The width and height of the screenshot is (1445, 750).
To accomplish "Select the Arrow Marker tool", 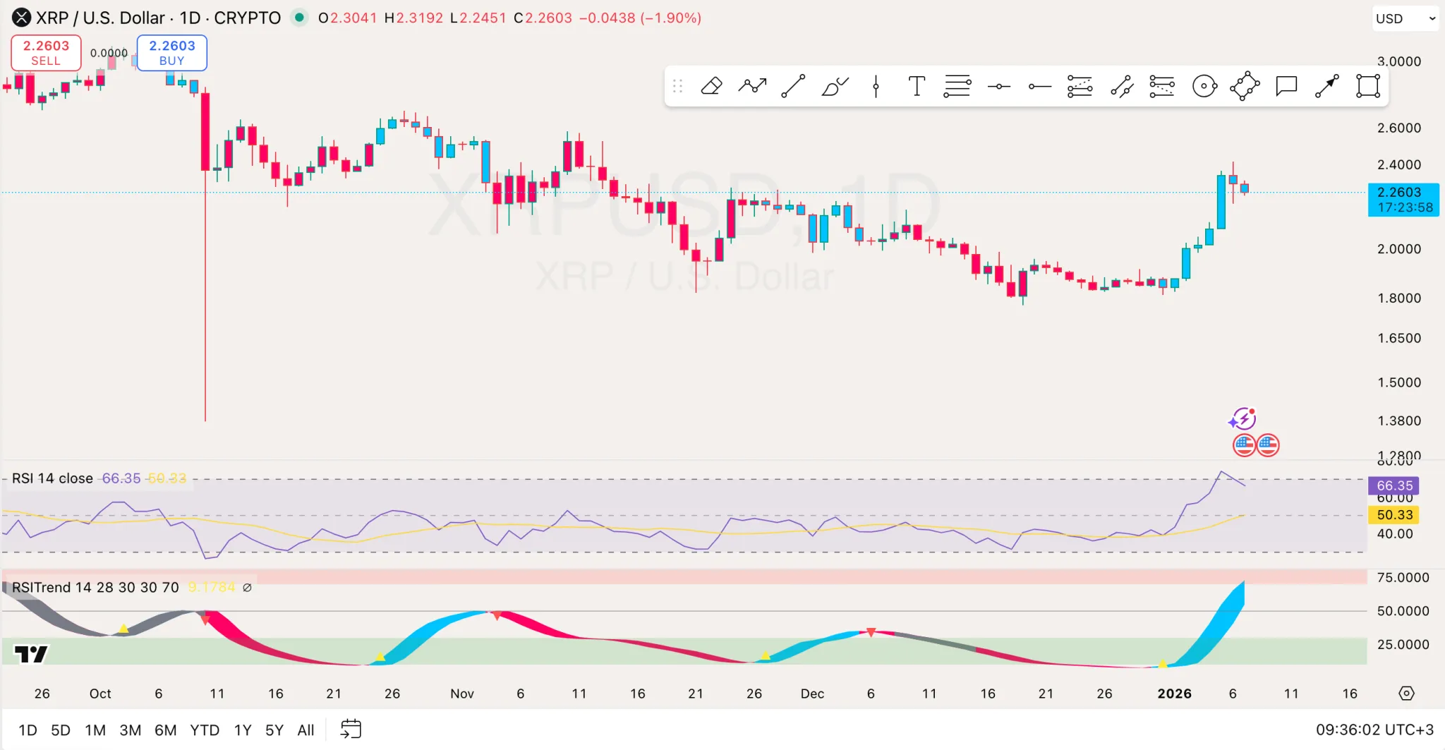I will tap(1326, 85).
